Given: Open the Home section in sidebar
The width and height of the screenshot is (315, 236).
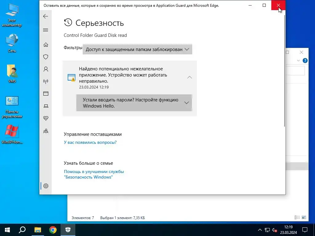Looking at the screenshot, I should coord(46,45).
